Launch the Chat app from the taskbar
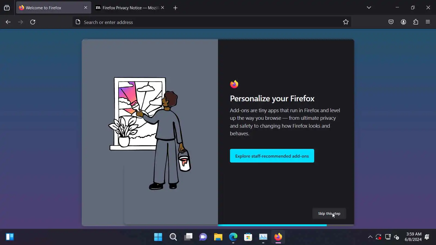The width and height of the screenshot is (436, 245). coord(203,237)
